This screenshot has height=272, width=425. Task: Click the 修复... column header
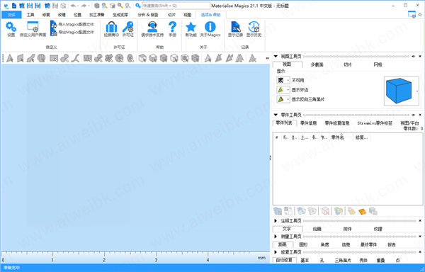[x=361, y=137]
